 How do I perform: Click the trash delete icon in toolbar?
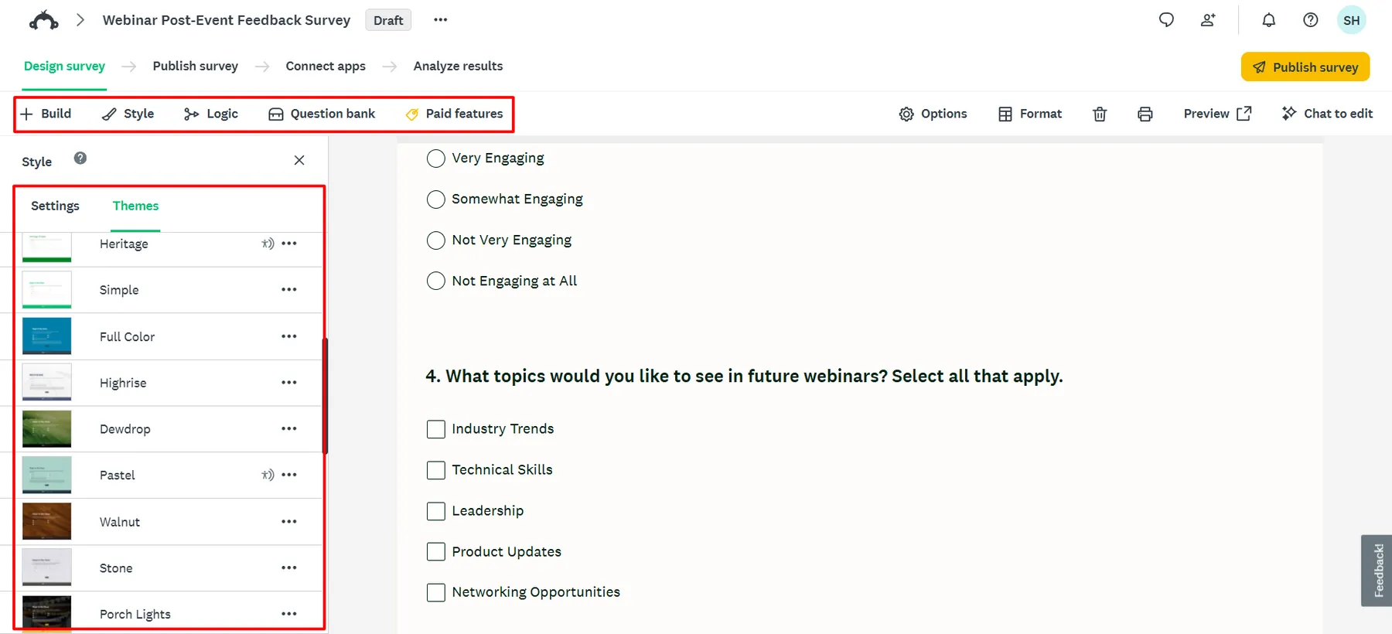1100,114
